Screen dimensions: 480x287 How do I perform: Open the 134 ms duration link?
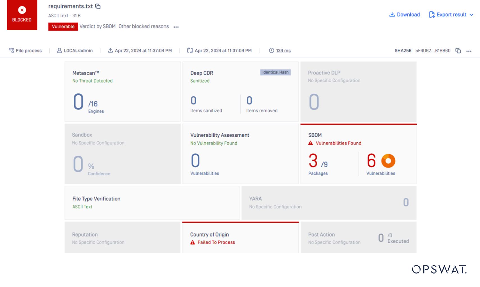click(283, 51)
